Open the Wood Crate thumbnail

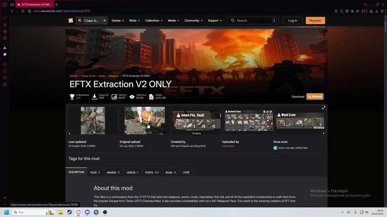pos(300,120)
